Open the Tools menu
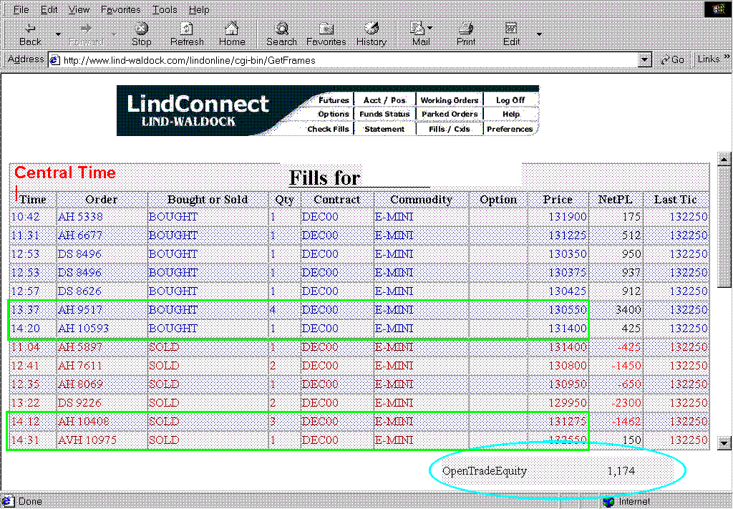This screenshot has width=733, height=509. [165, 9]
